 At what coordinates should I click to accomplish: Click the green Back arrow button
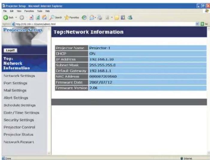[6, 18]
